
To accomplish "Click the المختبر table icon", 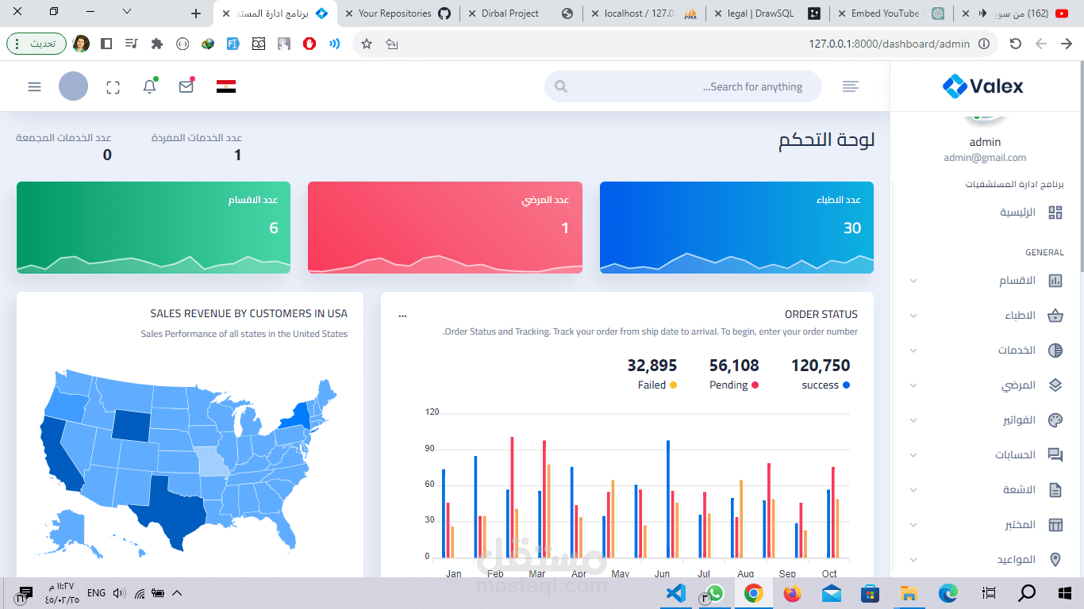I will [1055, 525].
